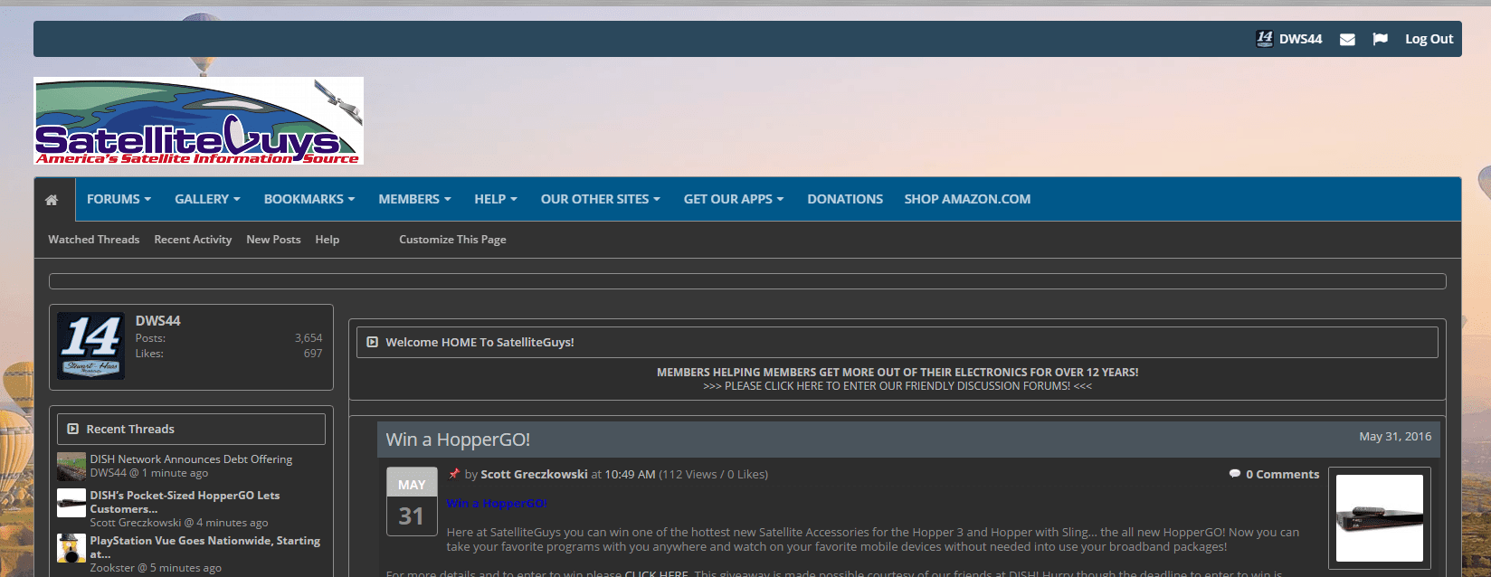Expand the GALLERY dropdown menu
This screenshot has width=1491, height=577.
[x=207, y=199]
